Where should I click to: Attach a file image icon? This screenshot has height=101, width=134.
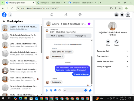click(51, 90)
